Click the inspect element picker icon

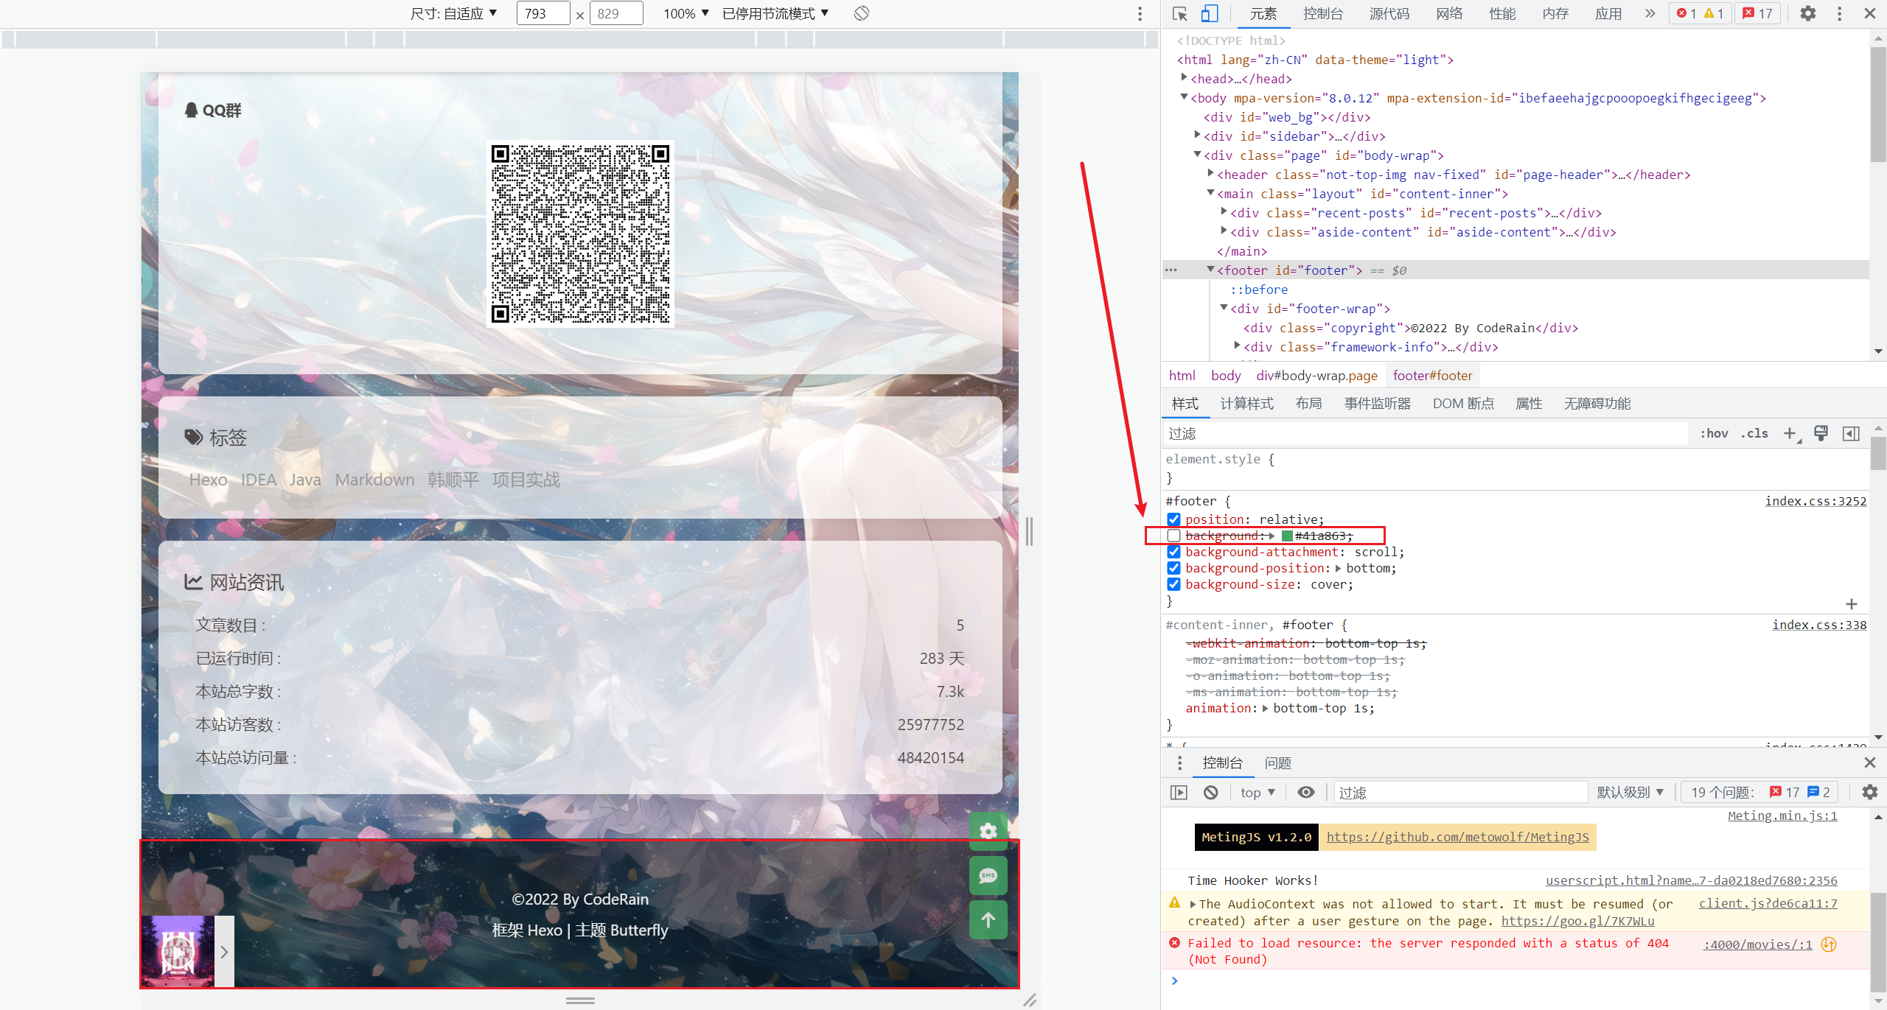1179,13
